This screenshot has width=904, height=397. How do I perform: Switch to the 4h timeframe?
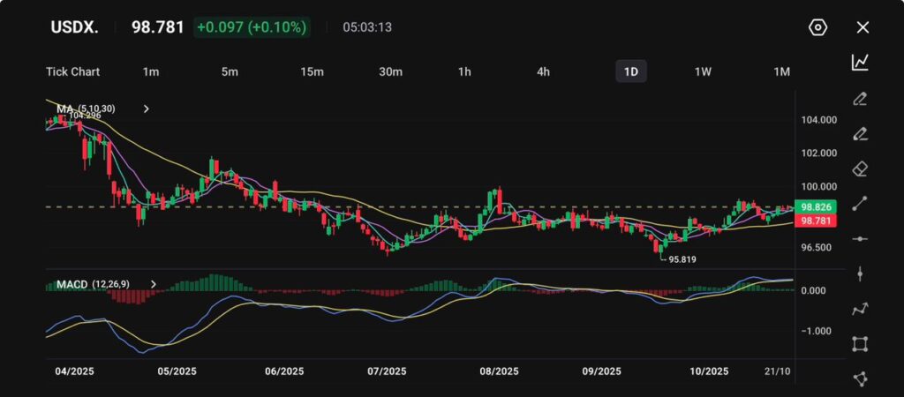click(544, 71)
